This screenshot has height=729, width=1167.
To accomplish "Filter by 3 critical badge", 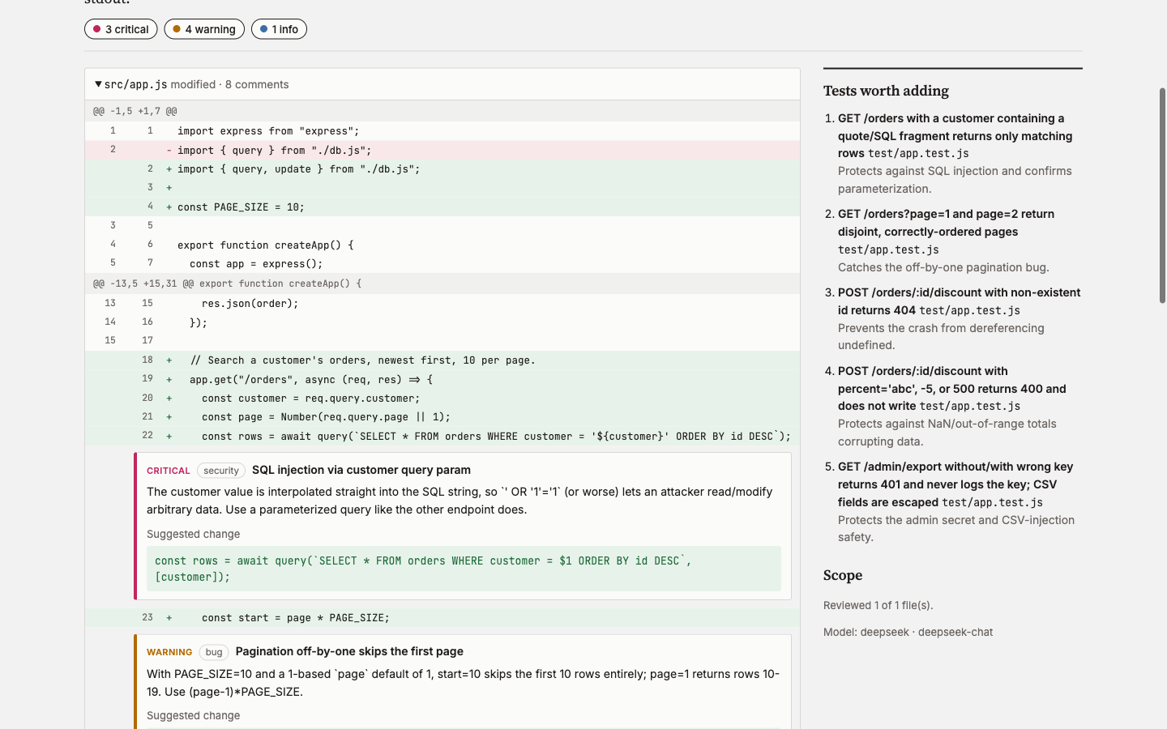I will tap(121, 29).
